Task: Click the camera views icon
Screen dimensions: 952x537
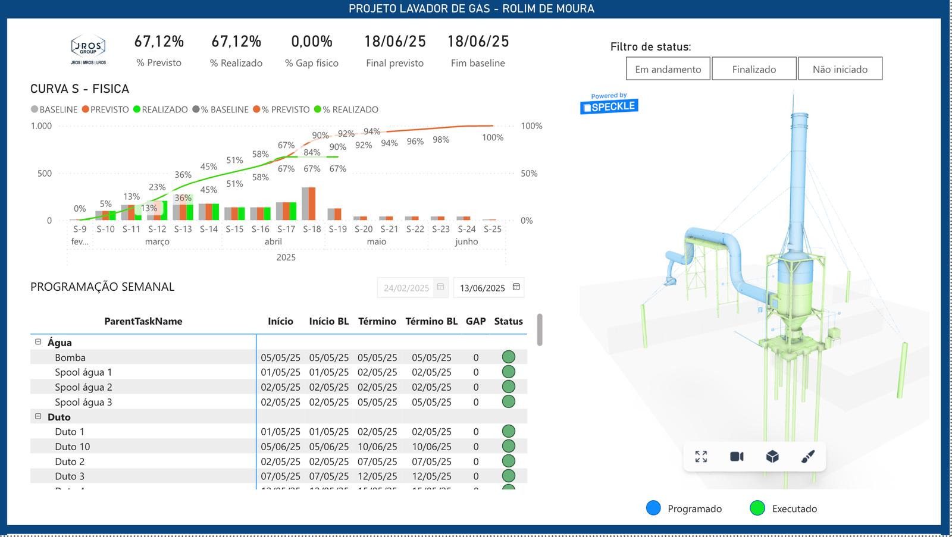Action: pos(737,456)
